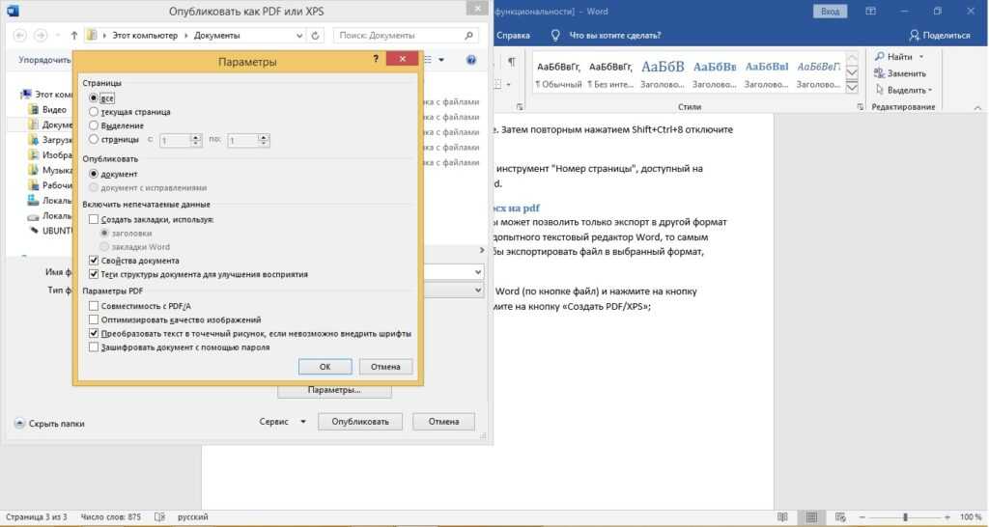Image resolution: width=989 pixels, height=527 pixels.
Task: Select Web Layout view icon in status bar
Action: click(x=841, y=517)
